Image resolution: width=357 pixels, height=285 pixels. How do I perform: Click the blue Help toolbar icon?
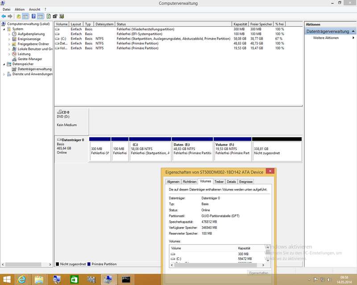[x=33, y=16]
